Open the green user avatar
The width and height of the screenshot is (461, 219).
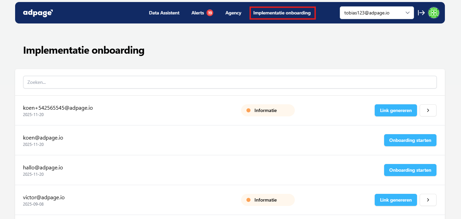(433, 13)
